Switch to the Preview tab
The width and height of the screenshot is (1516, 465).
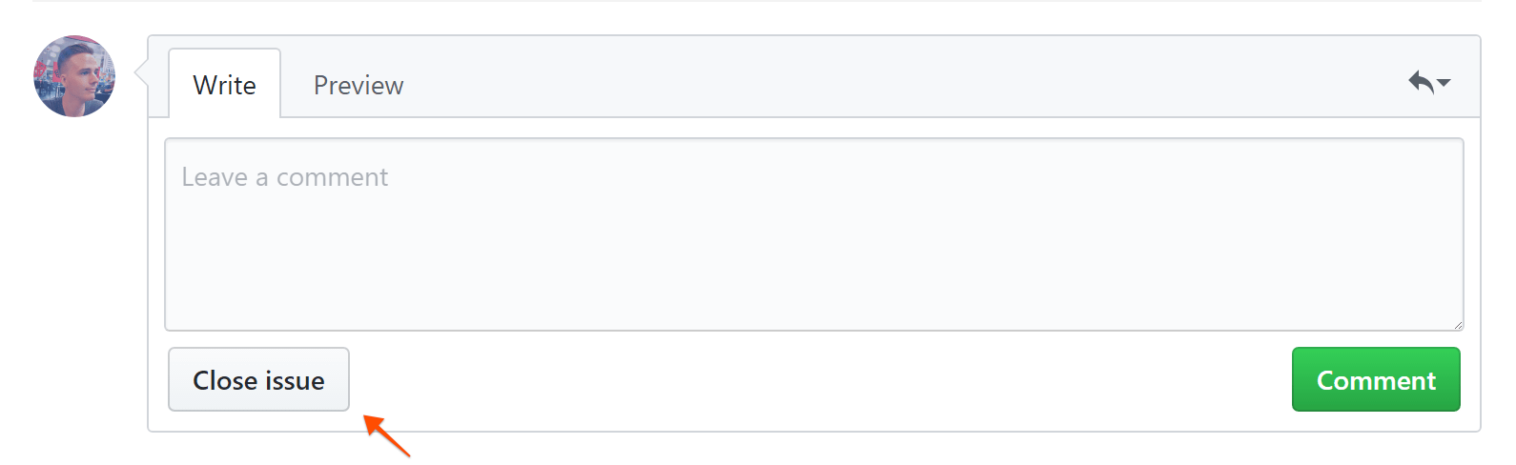(x=359, y=85)
